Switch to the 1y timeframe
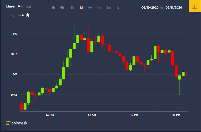201x132 pixels. click(x=118, y=8)
